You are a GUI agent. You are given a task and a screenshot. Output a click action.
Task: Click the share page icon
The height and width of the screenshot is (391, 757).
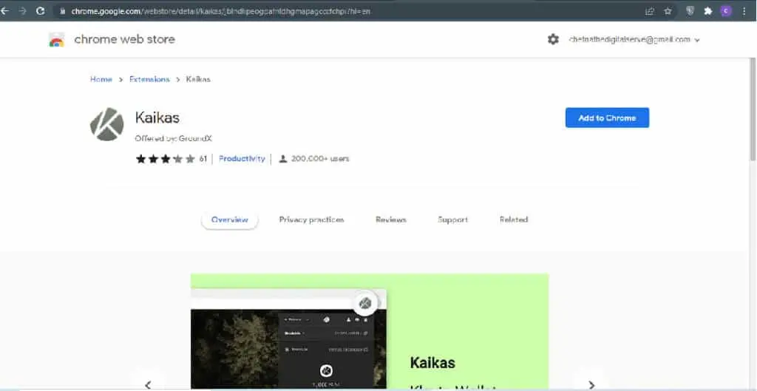tap(650, 11)
